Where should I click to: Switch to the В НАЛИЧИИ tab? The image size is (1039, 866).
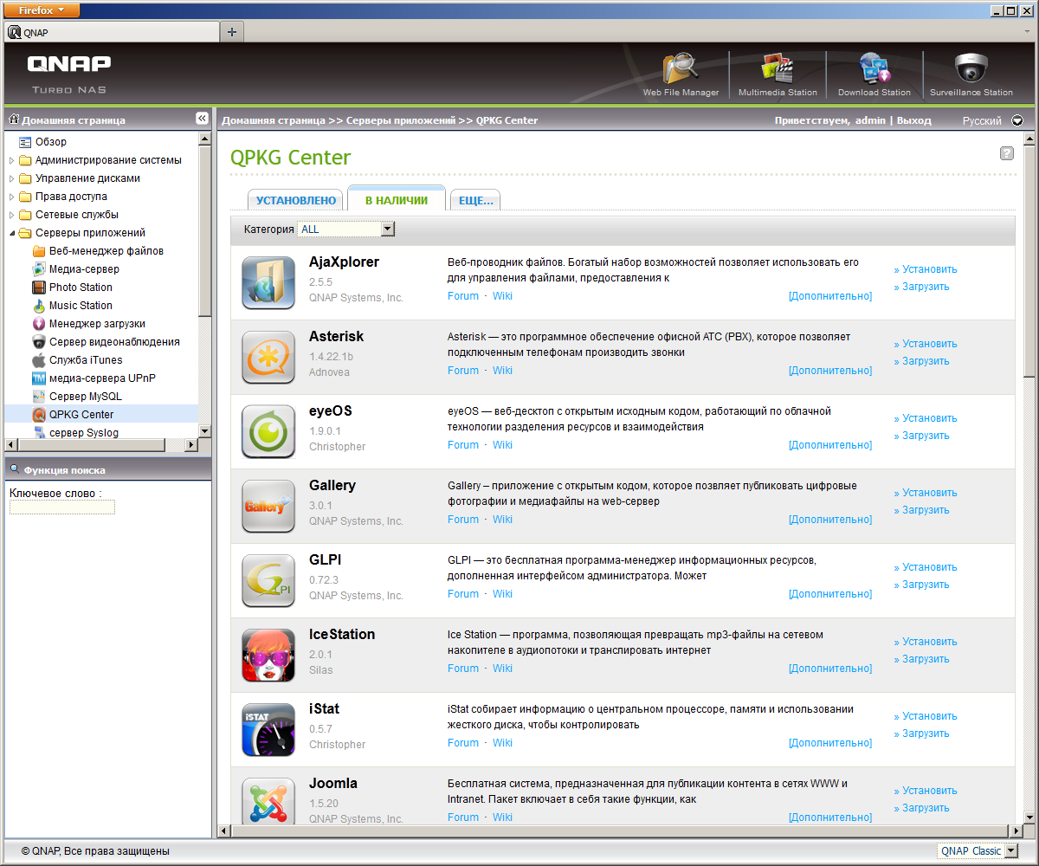397,200
